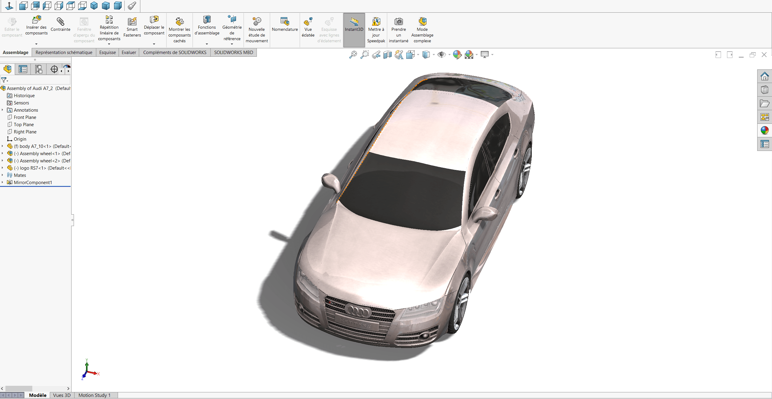Click Mettre à jour Speedpak
The image size is (772, 399).
pos(376,30)
